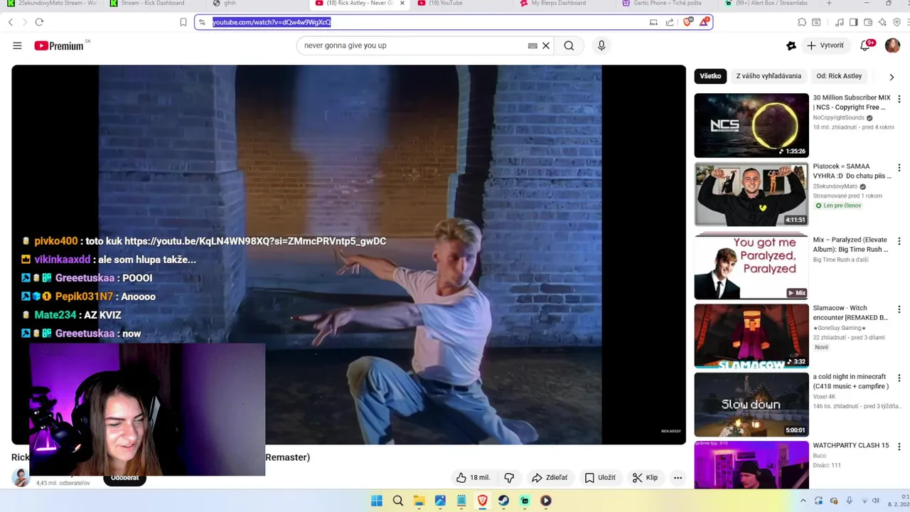Open options for Mix – Paralyzed

pos(899,242)
